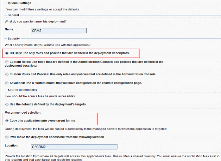The image size is (221, 161).
Task: Click the 'During deployment' description text
Action: point(86,129)
